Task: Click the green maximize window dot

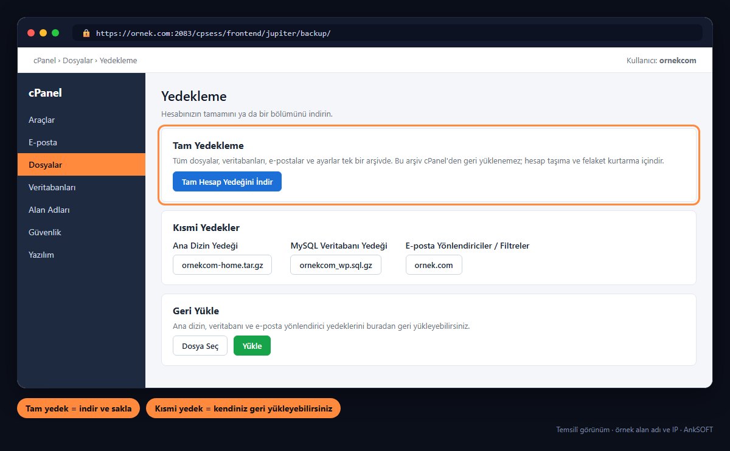Action: click(55, 33)
